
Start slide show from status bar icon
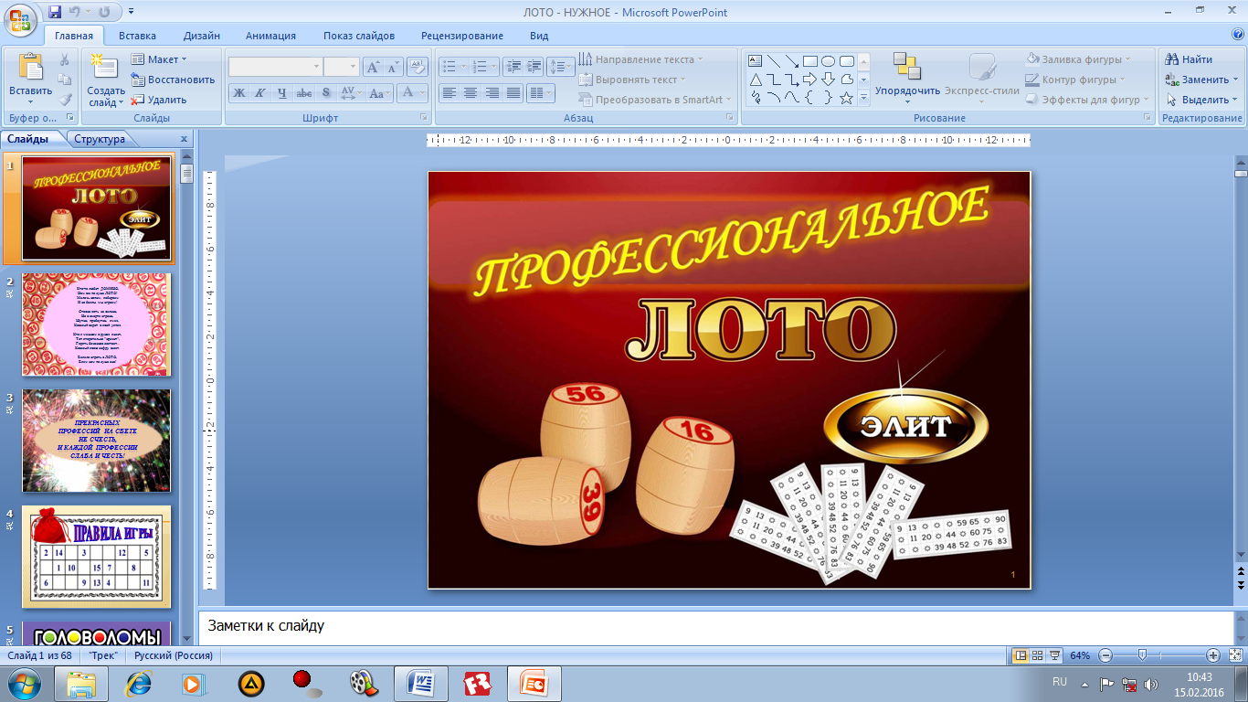tap(1054, 655)
